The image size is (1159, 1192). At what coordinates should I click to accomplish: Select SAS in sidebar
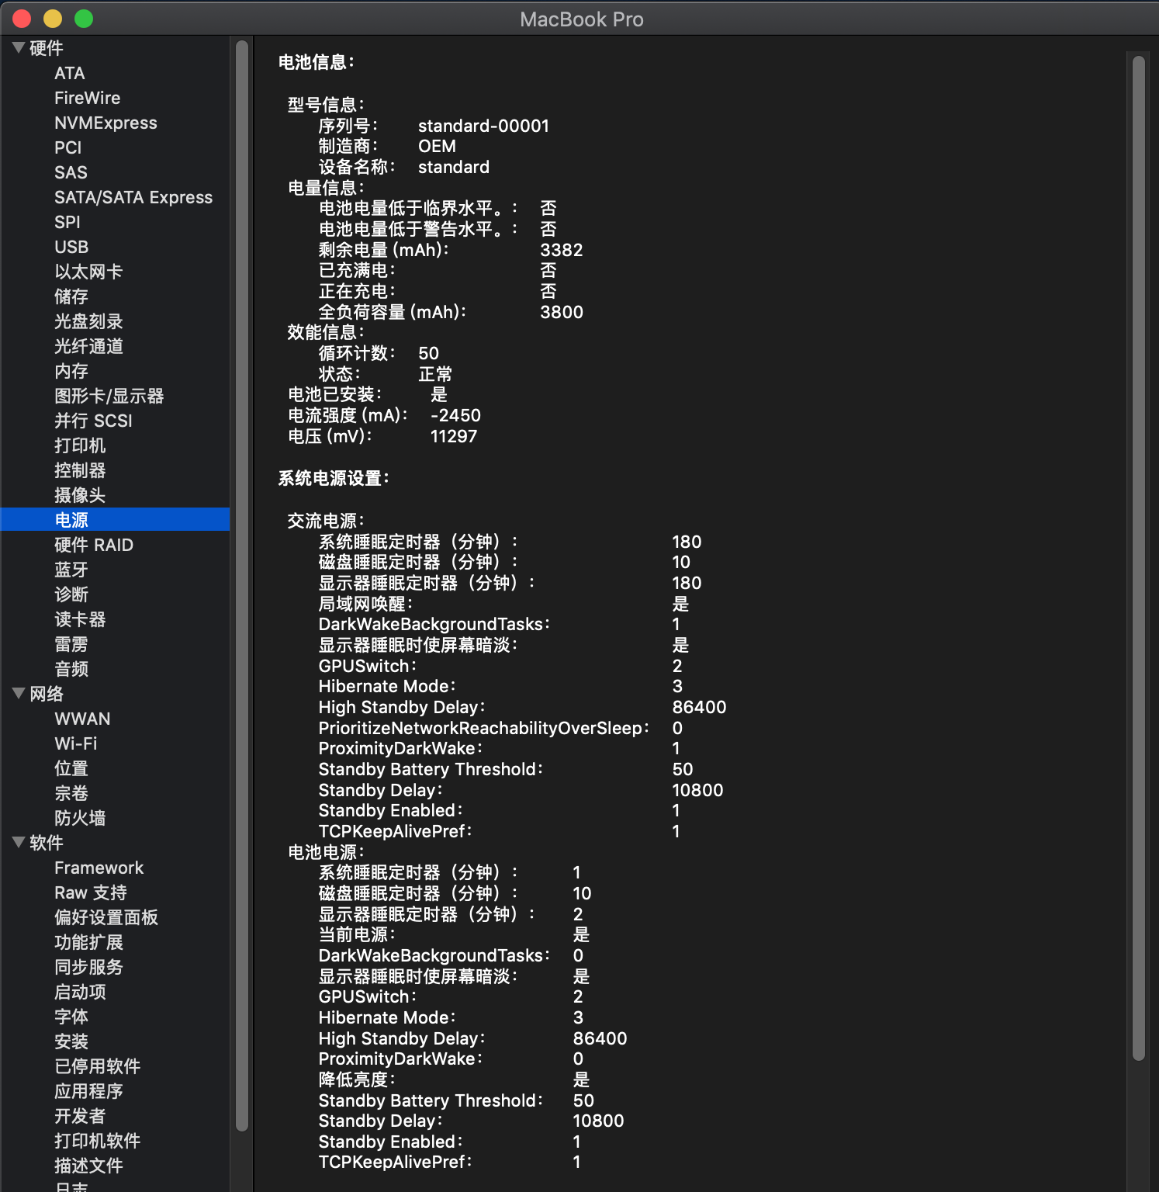(x=71, y=172)
